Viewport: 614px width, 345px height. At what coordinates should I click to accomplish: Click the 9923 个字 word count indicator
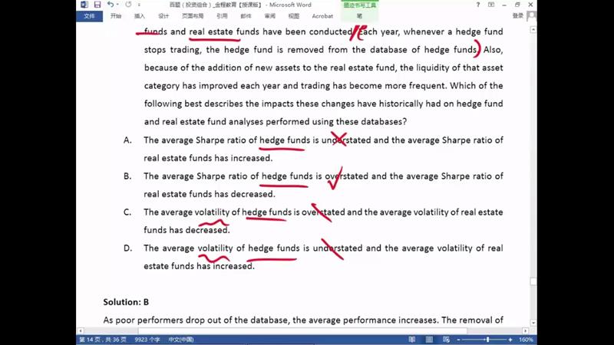pos(147,340)
